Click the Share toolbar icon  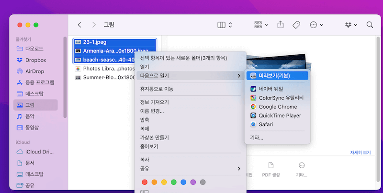click(x=281, y=25)
